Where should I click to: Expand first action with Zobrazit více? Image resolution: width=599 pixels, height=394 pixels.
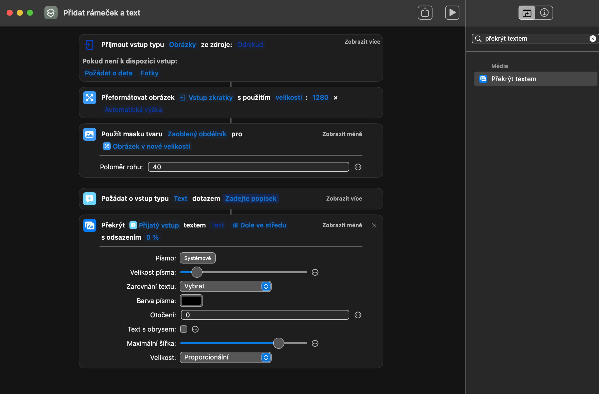(x=362, y=42)
